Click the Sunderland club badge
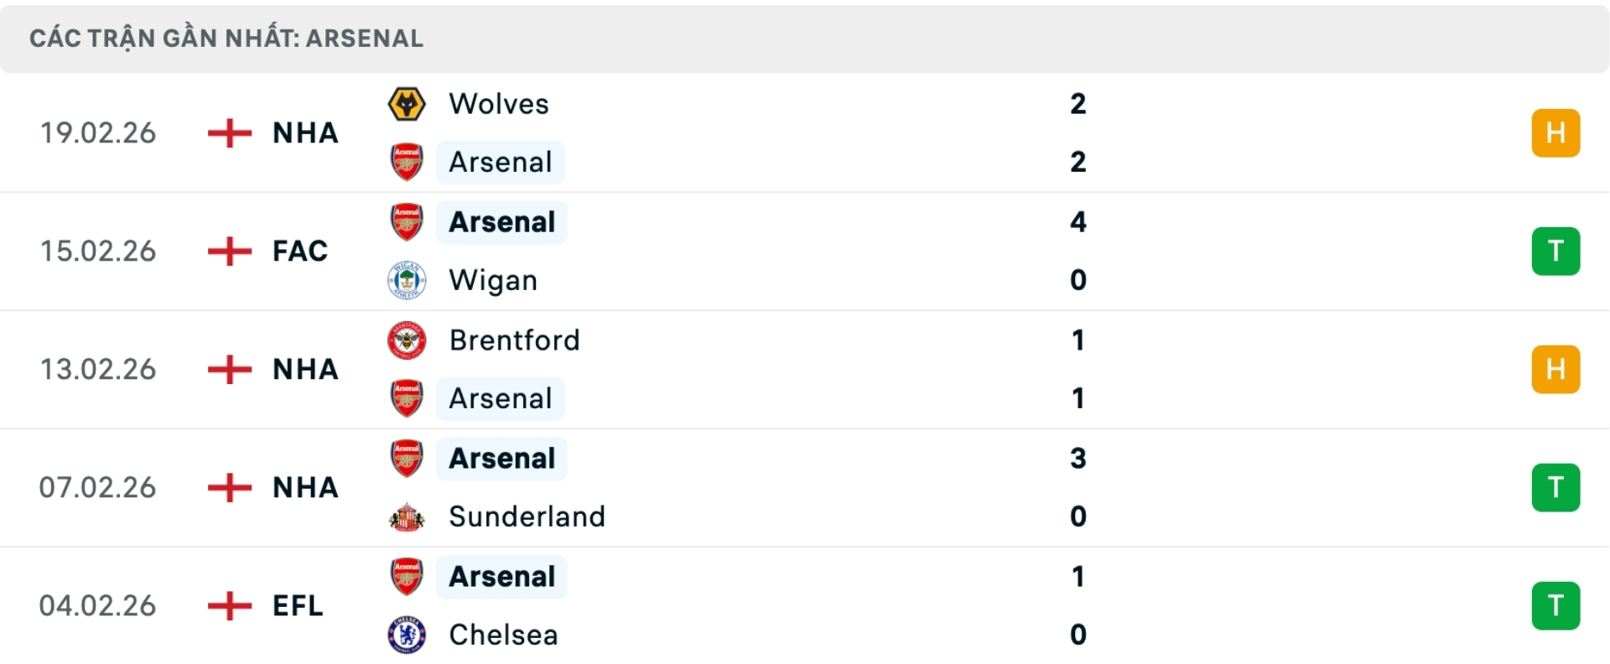 click(407, 516)
